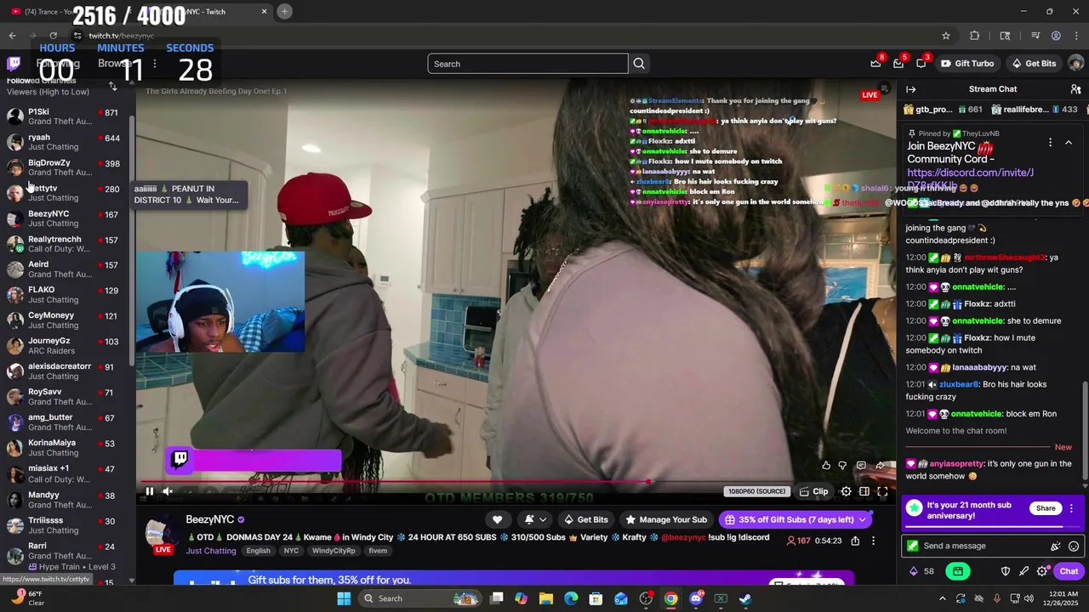Open the chat Community users icon
Screen dimensions: 1089x612
[1075, 89]
